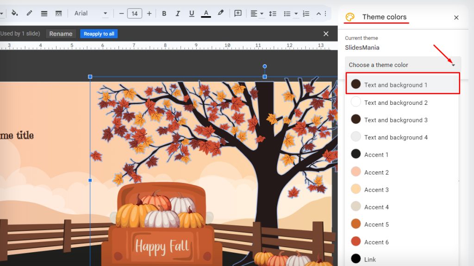Open the border weight options

tap(44, 13)
